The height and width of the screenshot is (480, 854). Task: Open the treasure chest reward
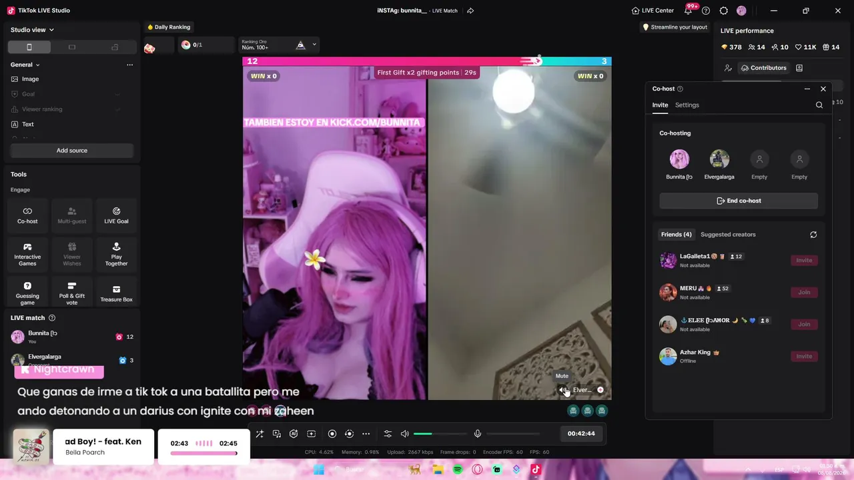coord(149,47)
